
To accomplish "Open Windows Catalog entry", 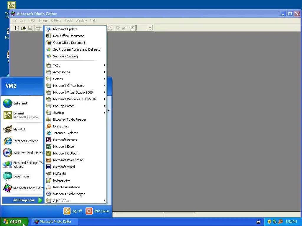I will 76,56.
